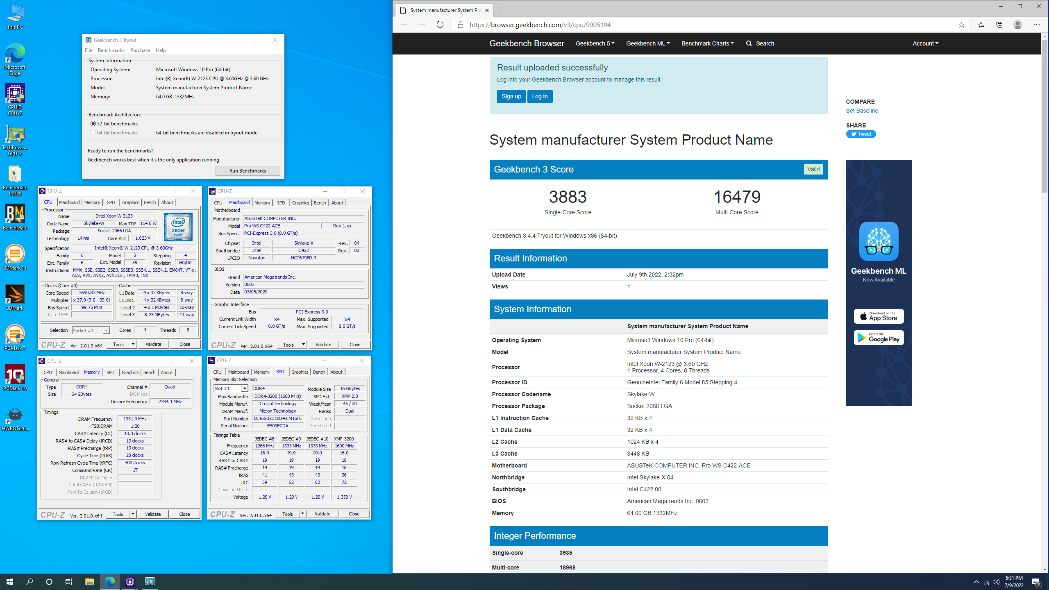
Task: Open a new browser tab
Action: click(x=500, y=10)
